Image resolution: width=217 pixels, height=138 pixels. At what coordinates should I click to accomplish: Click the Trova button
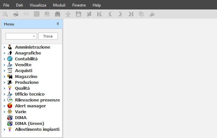click(x=48, y=36)
